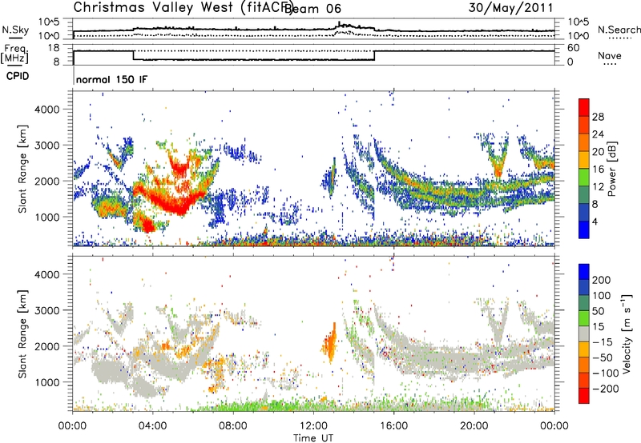Viewport: 641px width, 443px height.
Task: Click the '3000' tick on the power panel
Action: click(46, 146)
